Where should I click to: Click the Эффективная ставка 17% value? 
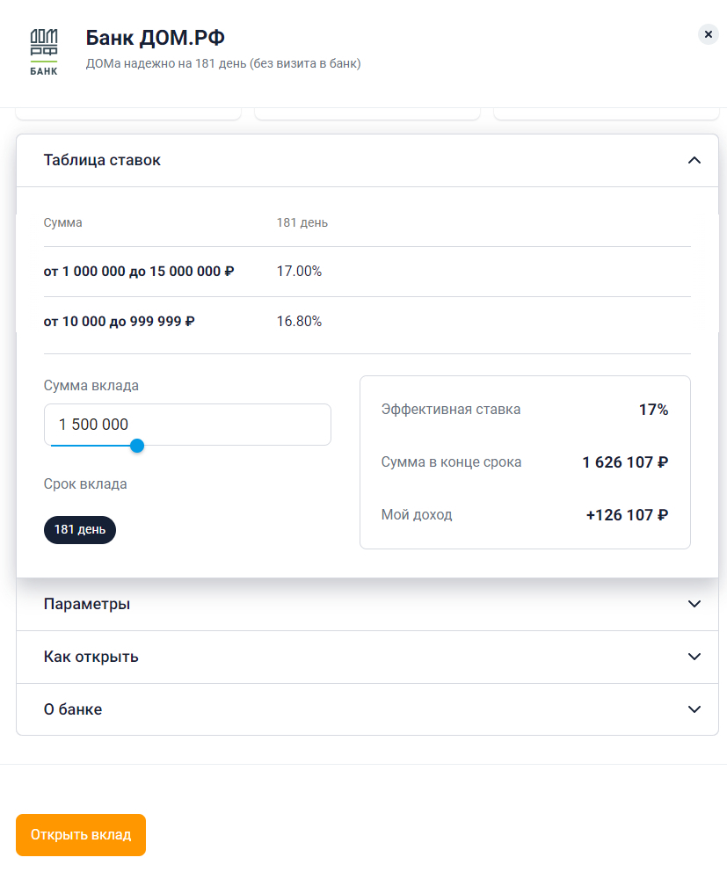(x=653, y=410)
